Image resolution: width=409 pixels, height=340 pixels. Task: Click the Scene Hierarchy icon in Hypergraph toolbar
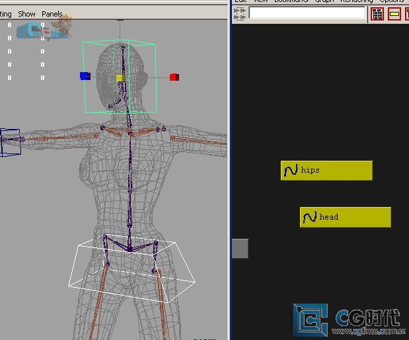[x=377, y=14]
